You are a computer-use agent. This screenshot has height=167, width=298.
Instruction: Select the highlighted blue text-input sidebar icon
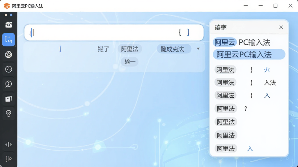tap(8, 39)
